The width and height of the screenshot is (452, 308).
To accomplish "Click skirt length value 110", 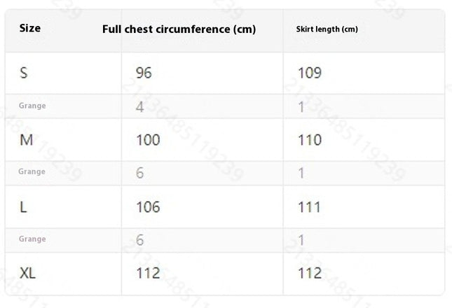I will [x=310, y=140].
